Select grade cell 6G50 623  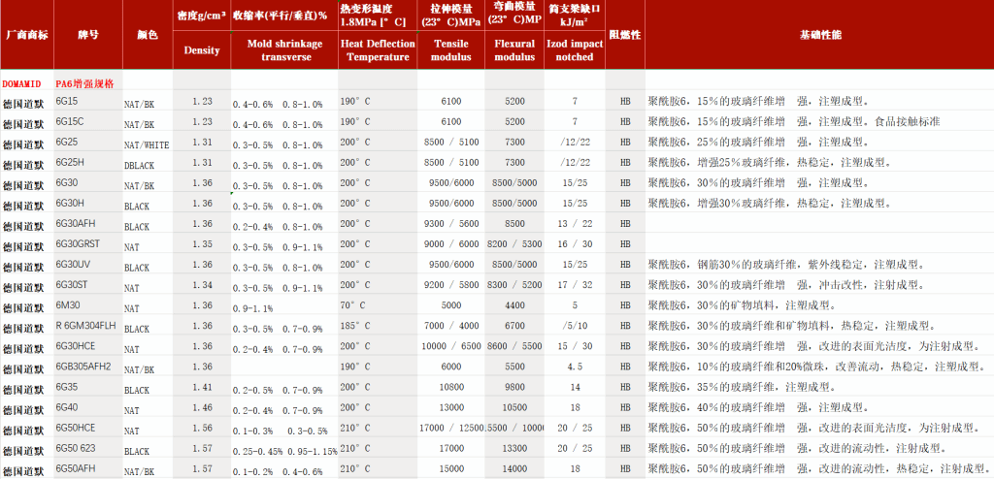point(76,448)
